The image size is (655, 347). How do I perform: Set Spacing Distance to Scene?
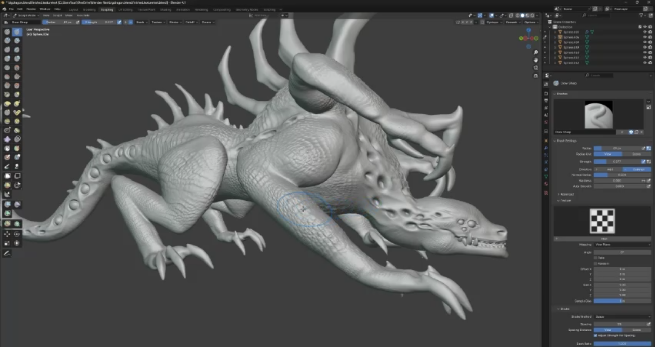(x=637, y=330)
